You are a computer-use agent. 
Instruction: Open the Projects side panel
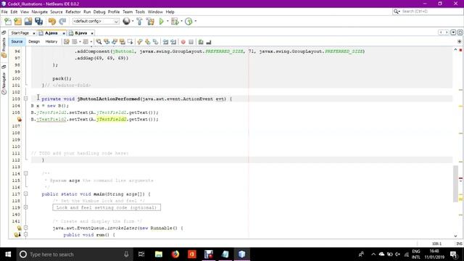pyautogui.click(x=4, y=47)
